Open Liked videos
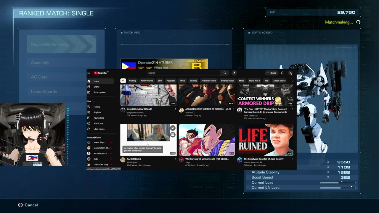 [x=100, y=129]
